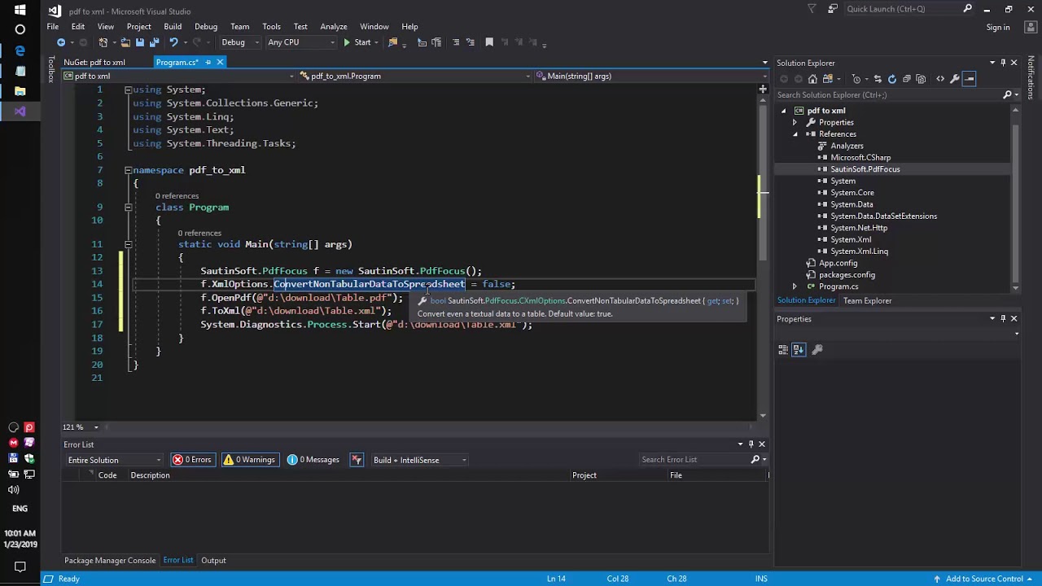Image resolution: width=1042 pixels, height=586 pixels.
Task: Toggle Preview Selected Items in Solution Explorer
Action: [x=969, y=79]
